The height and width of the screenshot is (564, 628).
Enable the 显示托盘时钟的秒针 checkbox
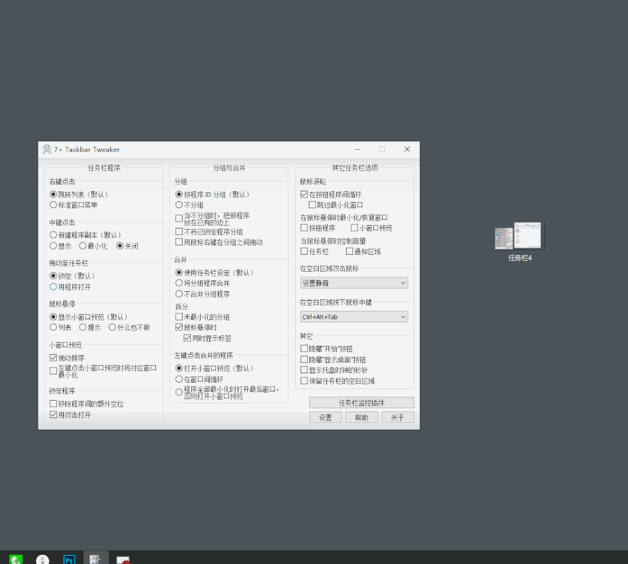pos(304,370)
